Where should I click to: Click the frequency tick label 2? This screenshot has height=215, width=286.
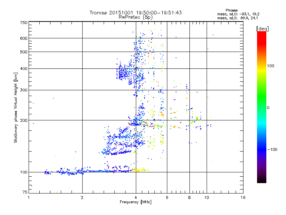pos(82,197)
